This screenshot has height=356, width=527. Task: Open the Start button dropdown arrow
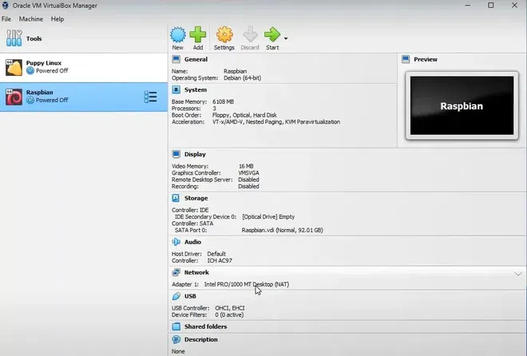pos(286,38)
